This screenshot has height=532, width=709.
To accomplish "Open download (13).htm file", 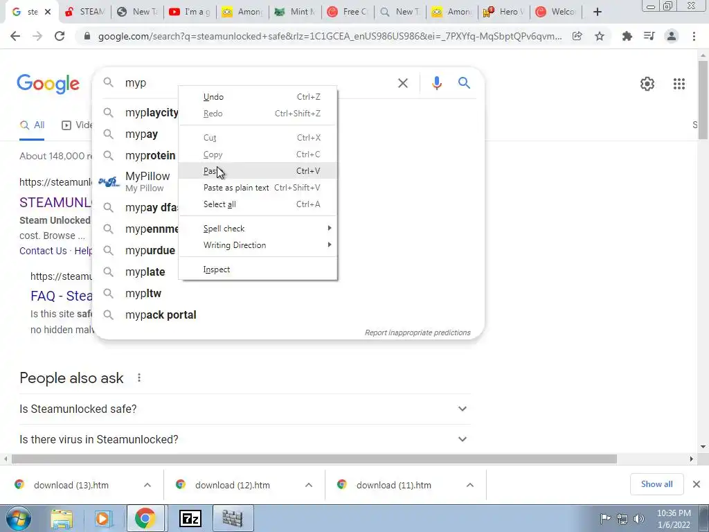I will click(x=71, y=485).
